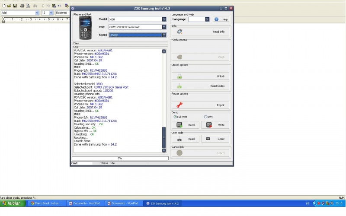Click the Copy icon in WordPad toolbar
Viewport: 346px width, 216px height.
[48, 6]
